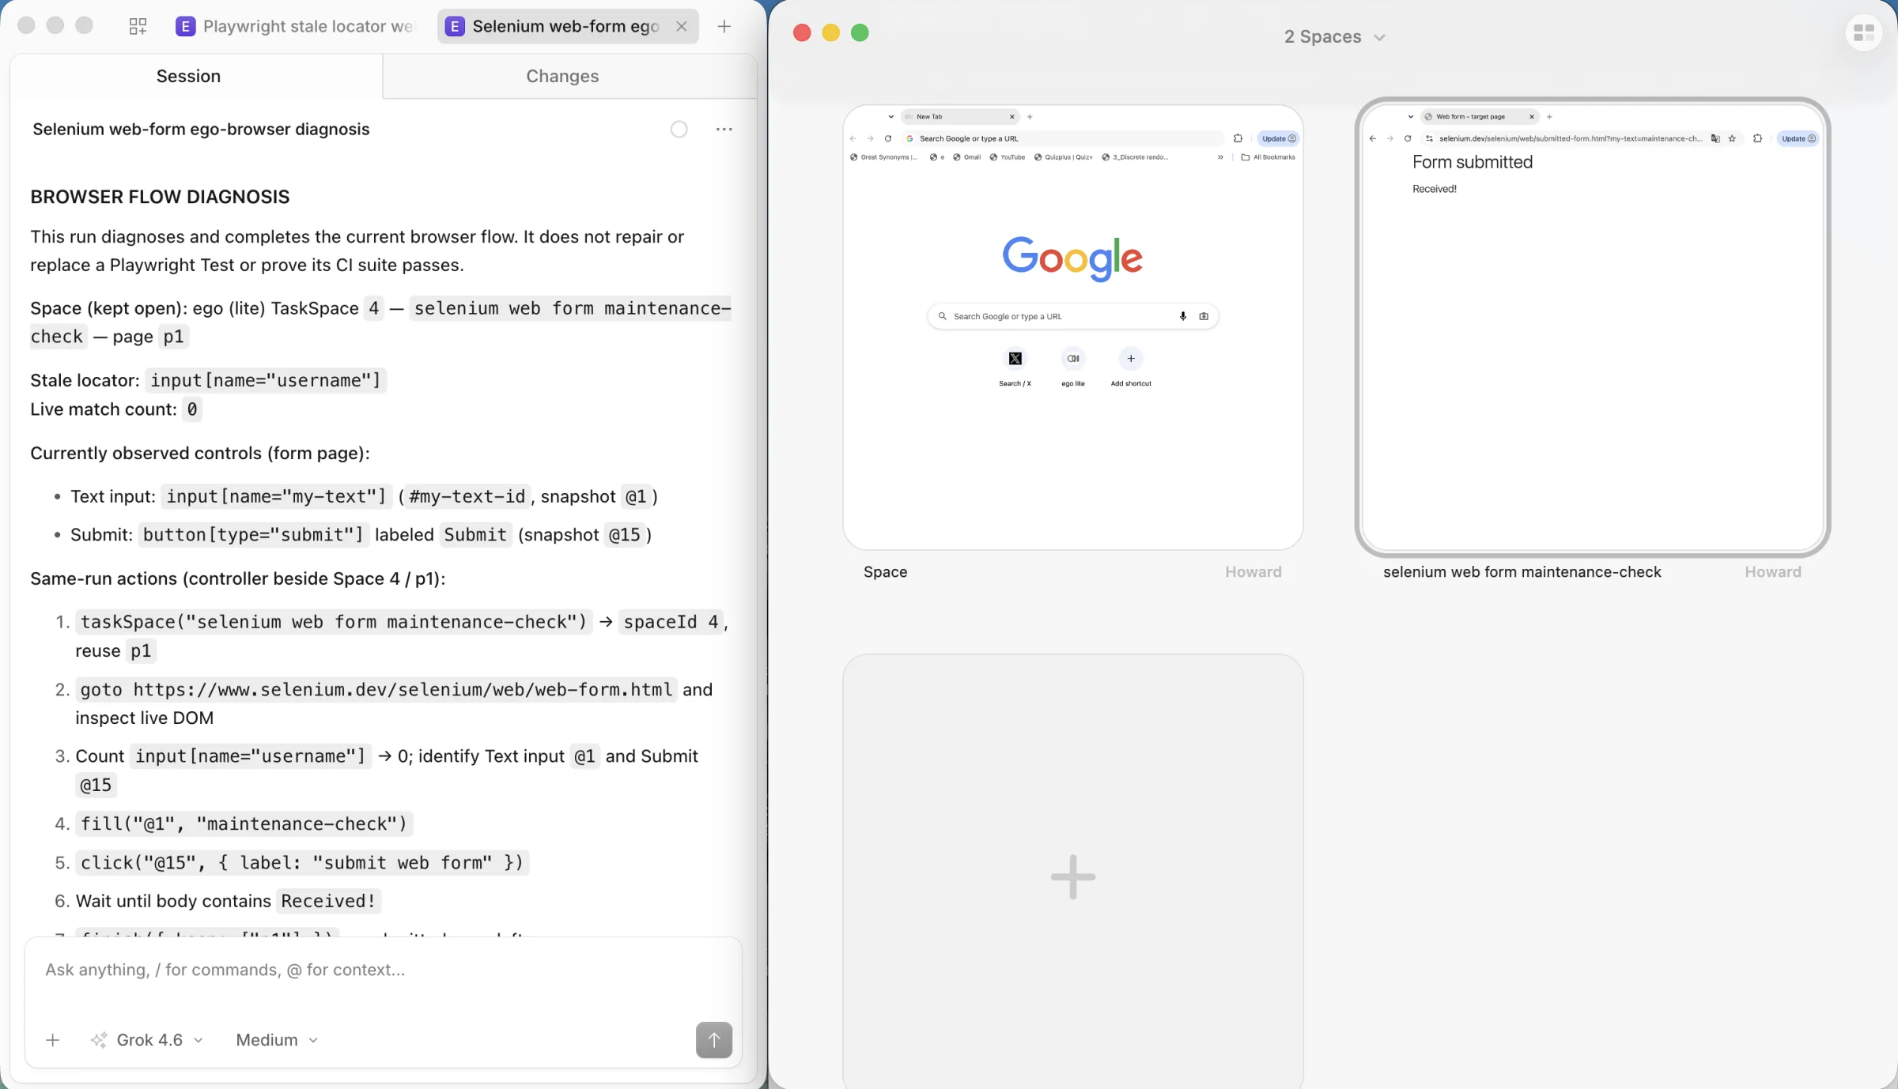Switch to the Changes tab
The height and width of the screenshot is (1089, 1898).
coord(562,76)
